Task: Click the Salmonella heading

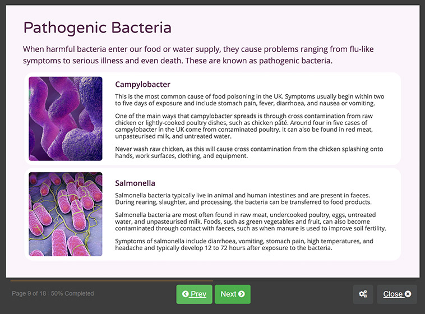Action: pos(135,183)
